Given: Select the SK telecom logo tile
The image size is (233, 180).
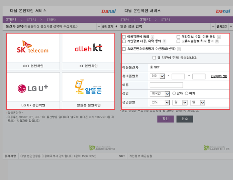Looking at the screenshot, I should 33,47.
